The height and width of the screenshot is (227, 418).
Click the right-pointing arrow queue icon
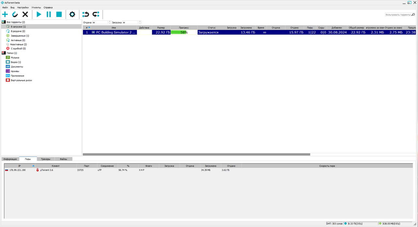point(96,14)
